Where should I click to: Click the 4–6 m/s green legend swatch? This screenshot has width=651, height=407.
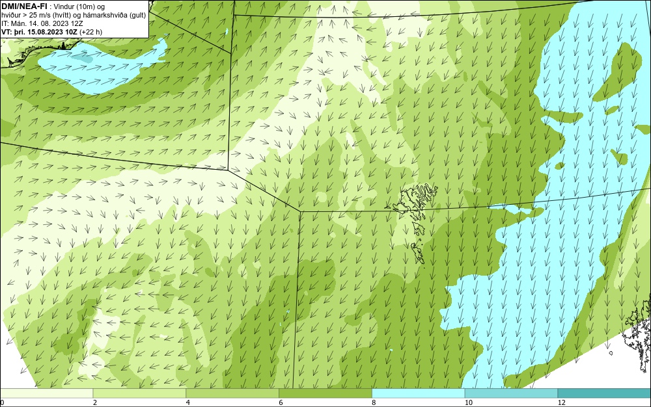[232, 393]
